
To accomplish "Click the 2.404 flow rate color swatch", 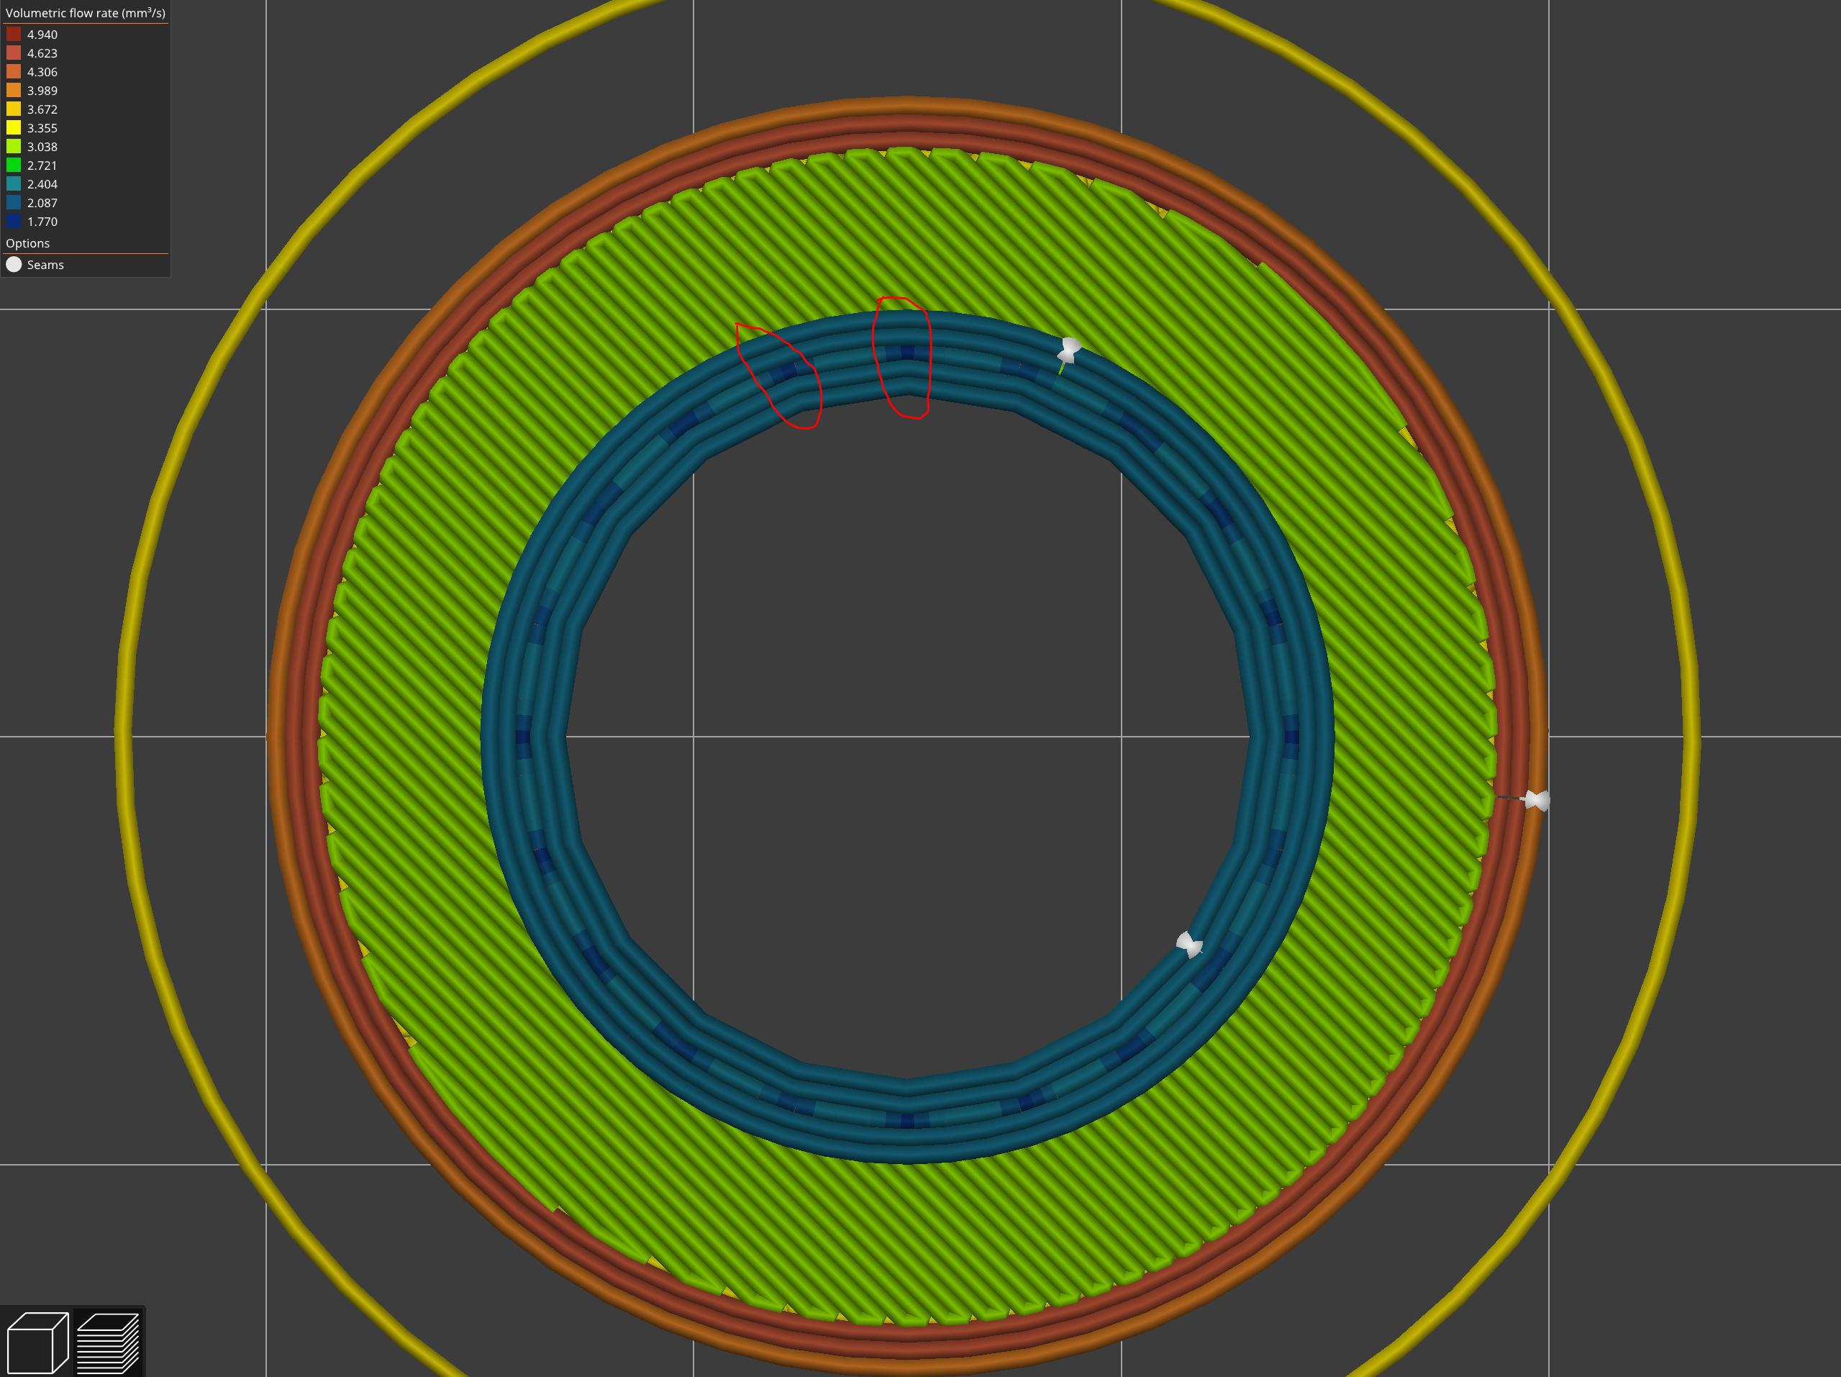I will pos(14,184).
